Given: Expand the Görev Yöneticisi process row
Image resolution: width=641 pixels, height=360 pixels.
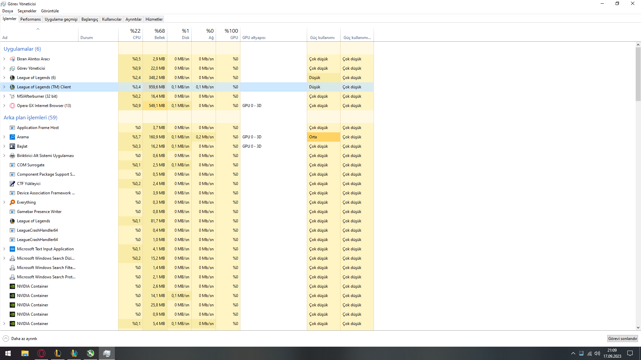Looking at the screenshot, I should click(x=4, y=68).
